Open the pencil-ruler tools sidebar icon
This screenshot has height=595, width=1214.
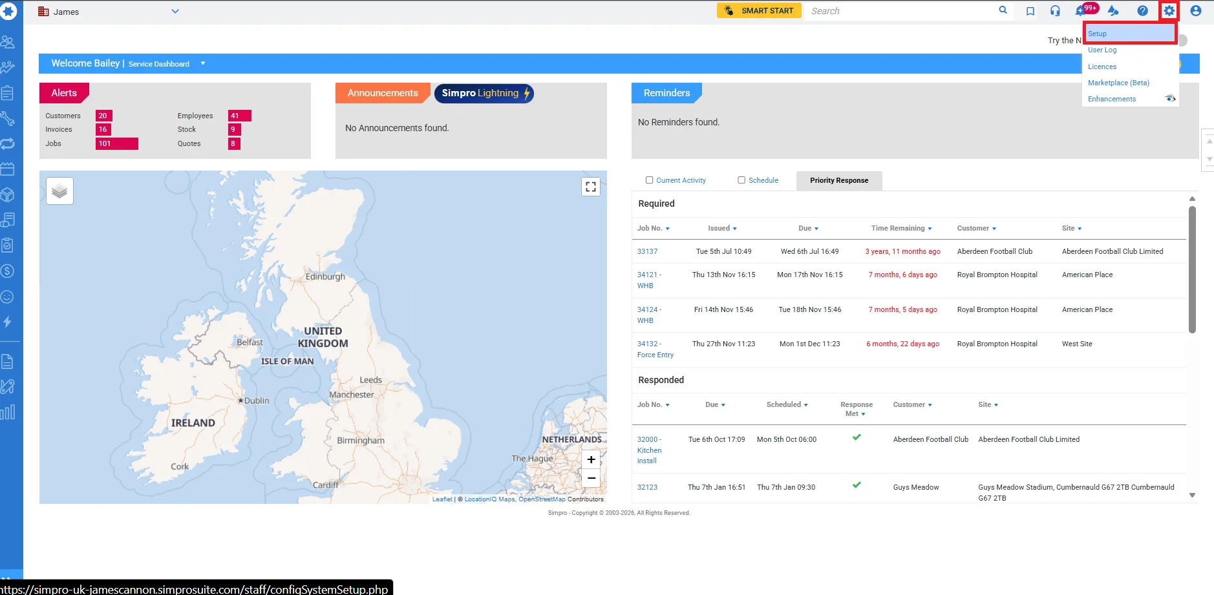click(8, 387)
